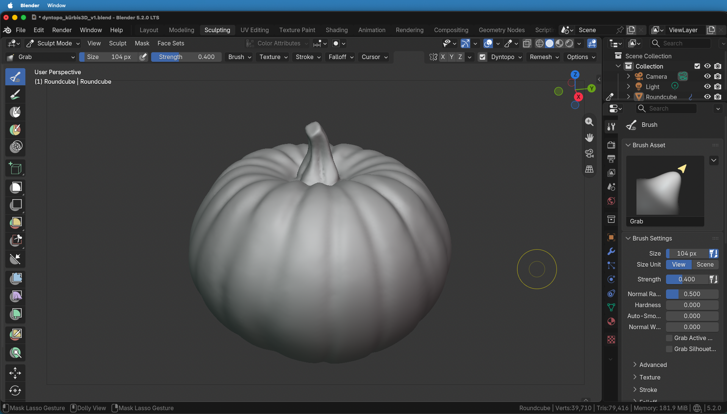Image resolution: width=727 pixels, height=414 pixels.
Task: Open the Sculpt Mode dropdown
Action: coord(53,44)
